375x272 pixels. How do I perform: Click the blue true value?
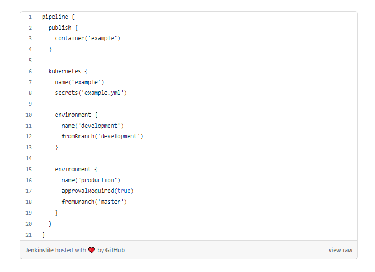point(124,191)
